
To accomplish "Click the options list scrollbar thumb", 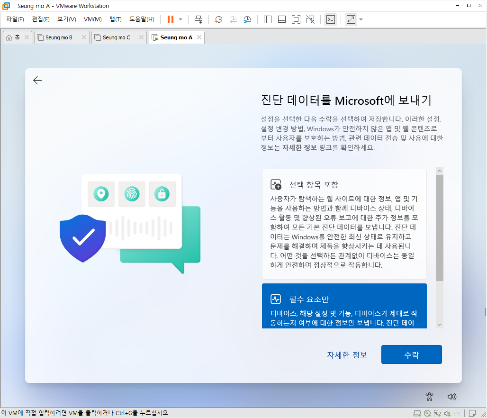I will coord(440,228).
